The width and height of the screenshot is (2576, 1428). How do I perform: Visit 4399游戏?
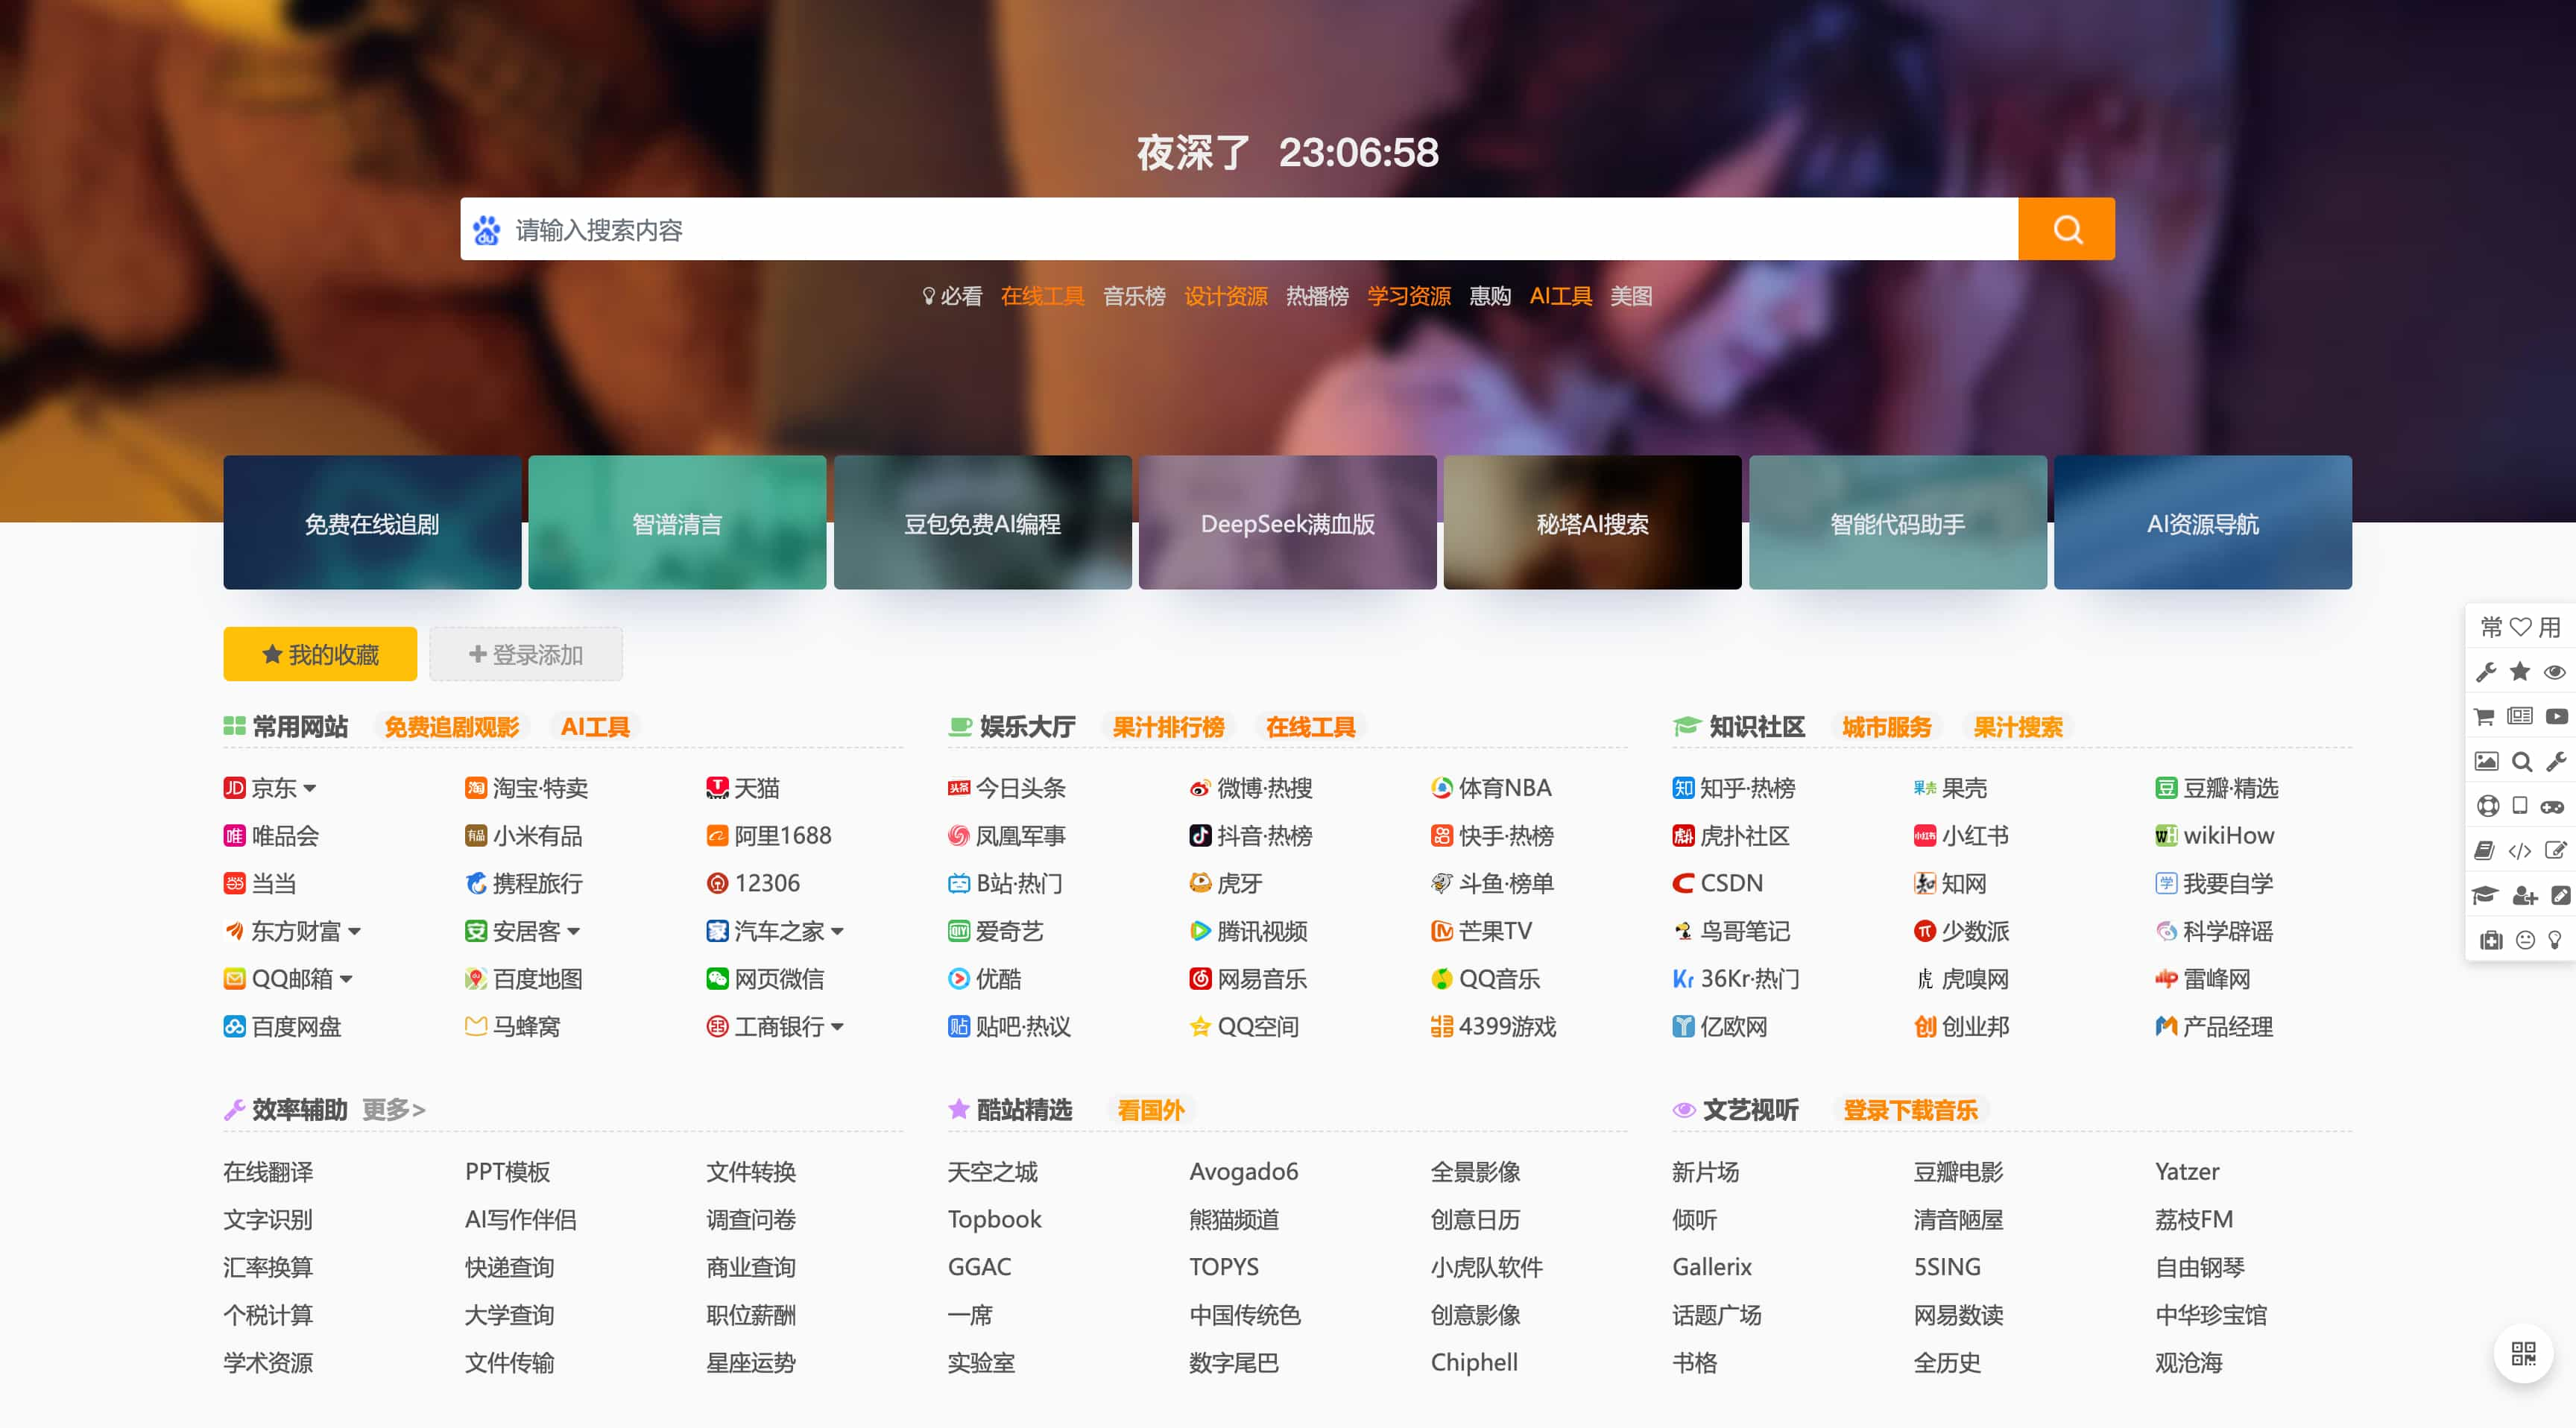point(1493,1027)
